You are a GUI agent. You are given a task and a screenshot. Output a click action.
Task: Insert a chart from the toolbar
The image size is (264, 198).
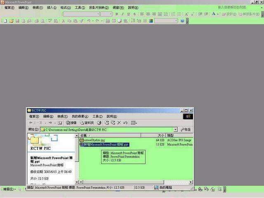coord(108,21)
